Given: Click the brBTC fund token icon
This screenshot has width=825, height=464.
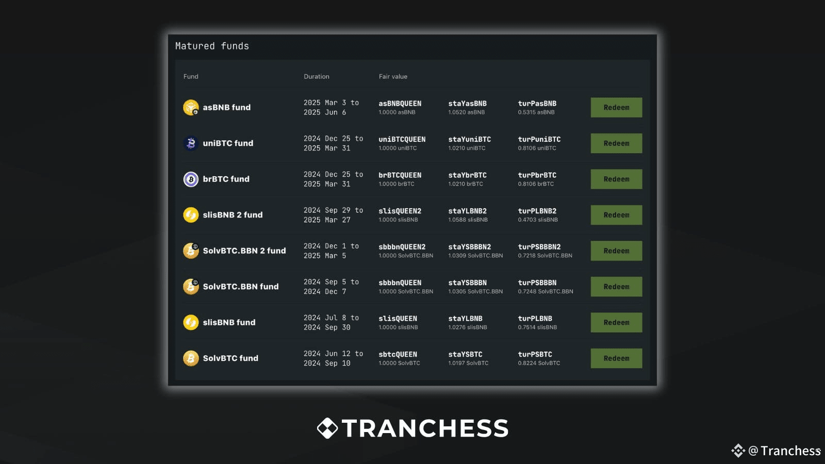Looking at the screenshot, I should coord(191,179).
